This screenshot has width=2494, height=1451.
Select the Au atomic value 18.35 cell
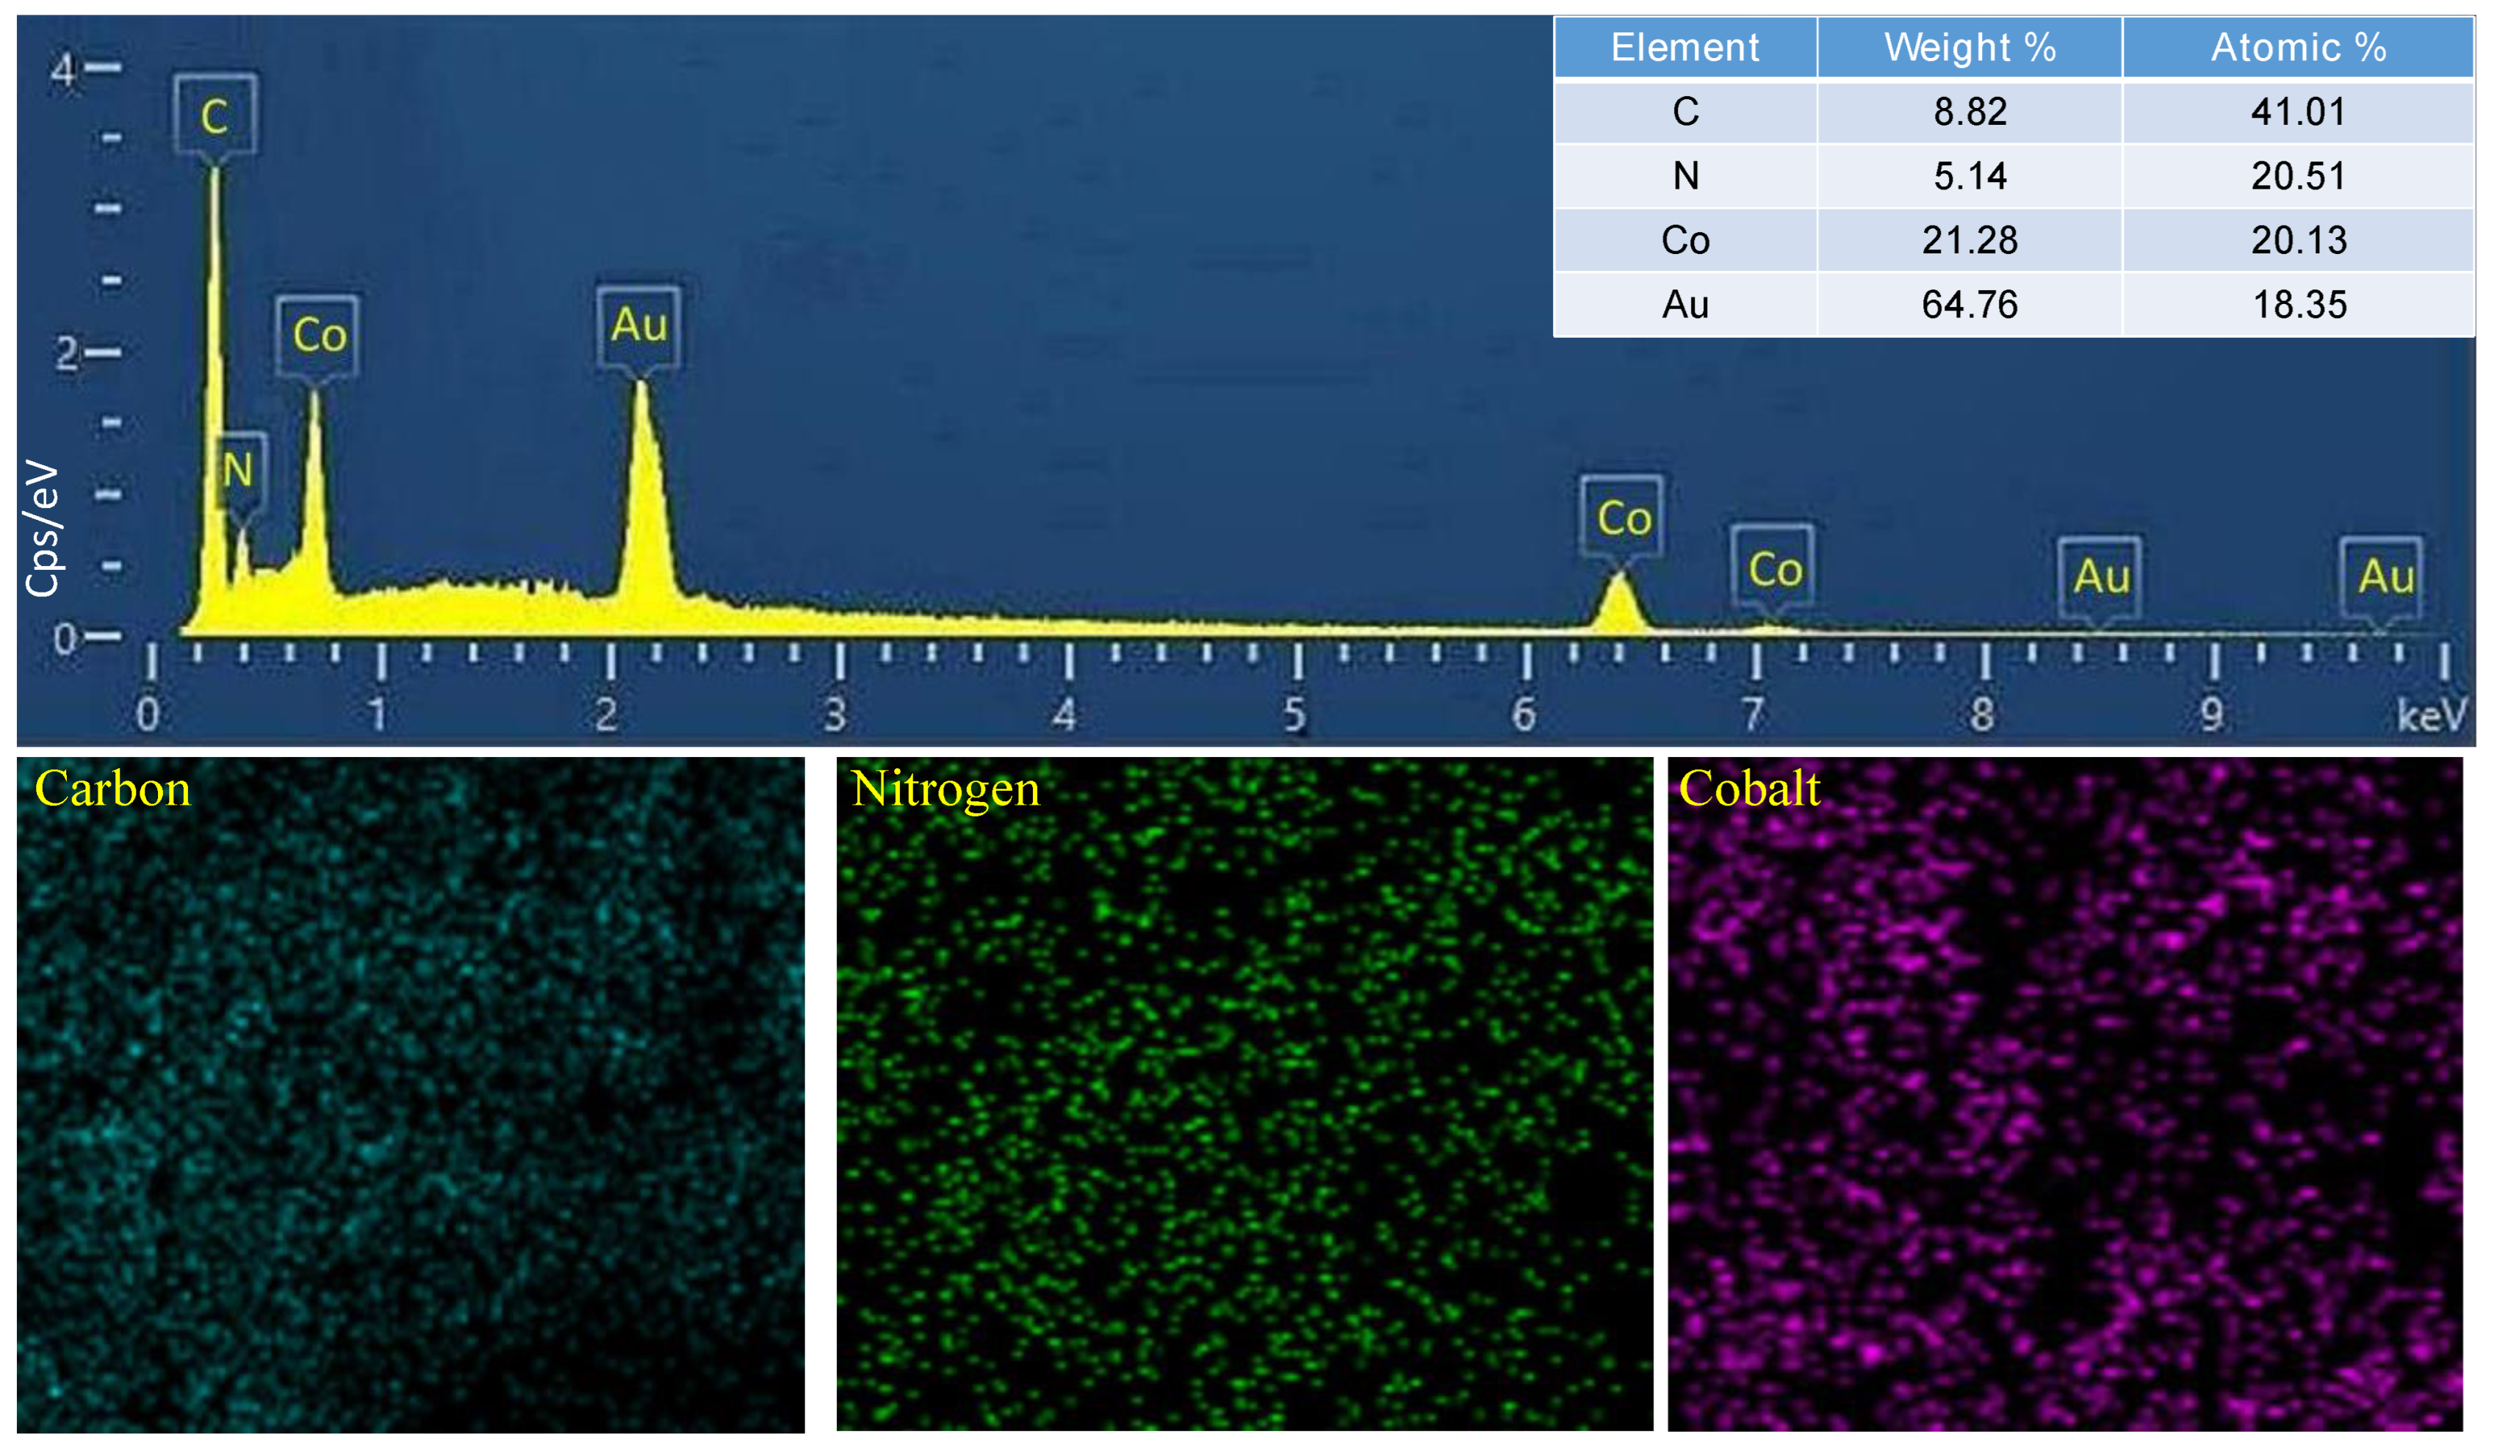click(2298, 305)
